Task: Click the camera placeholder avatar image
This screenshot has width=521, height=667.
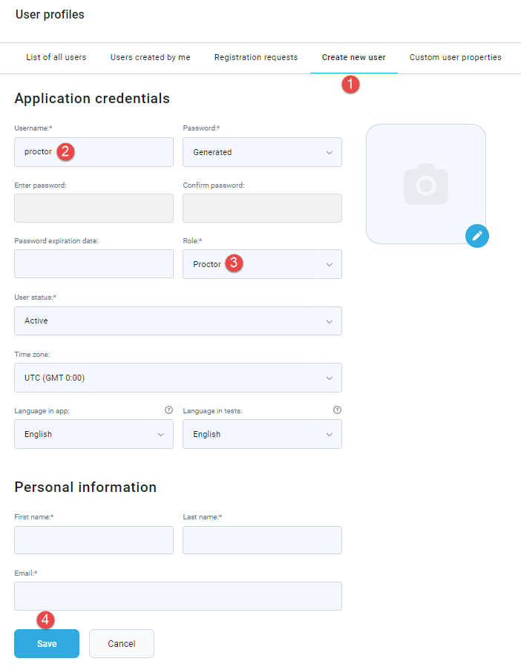Action: click(x=426, y=184)
